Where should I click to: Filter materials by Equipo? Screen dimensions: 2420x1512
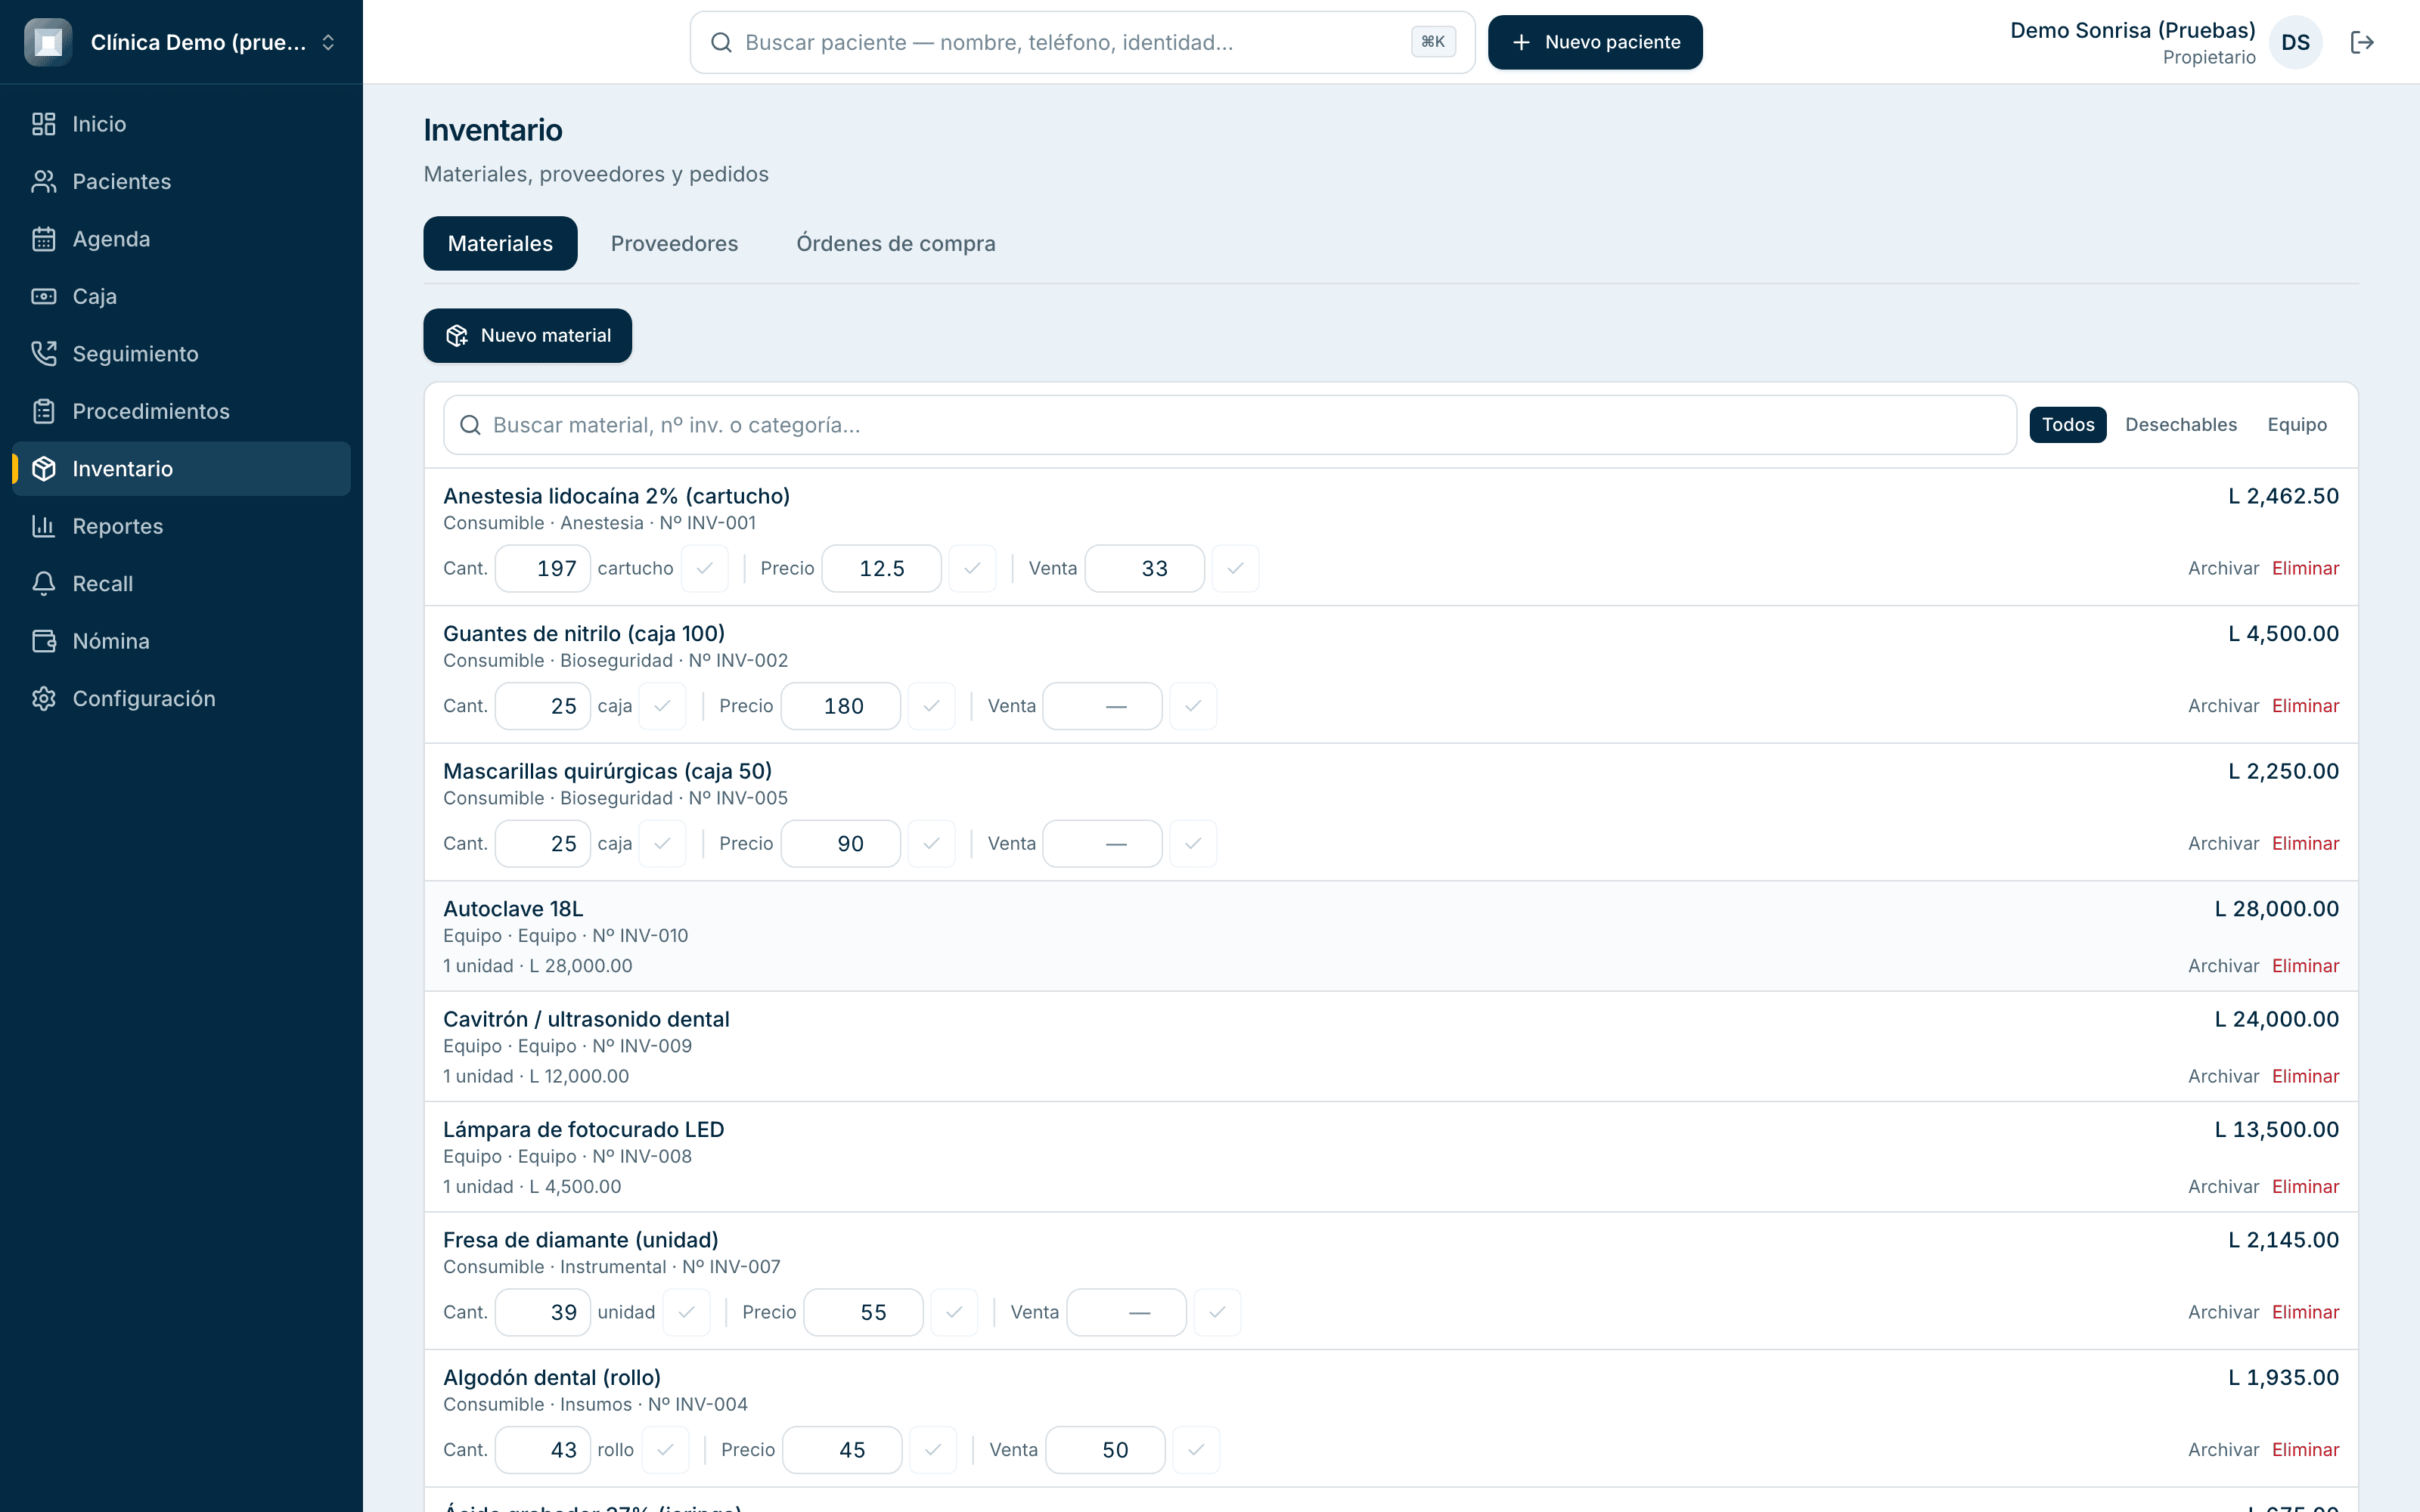tap(2297, 425)
